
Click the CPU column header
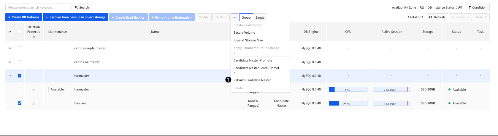(348, 32)
